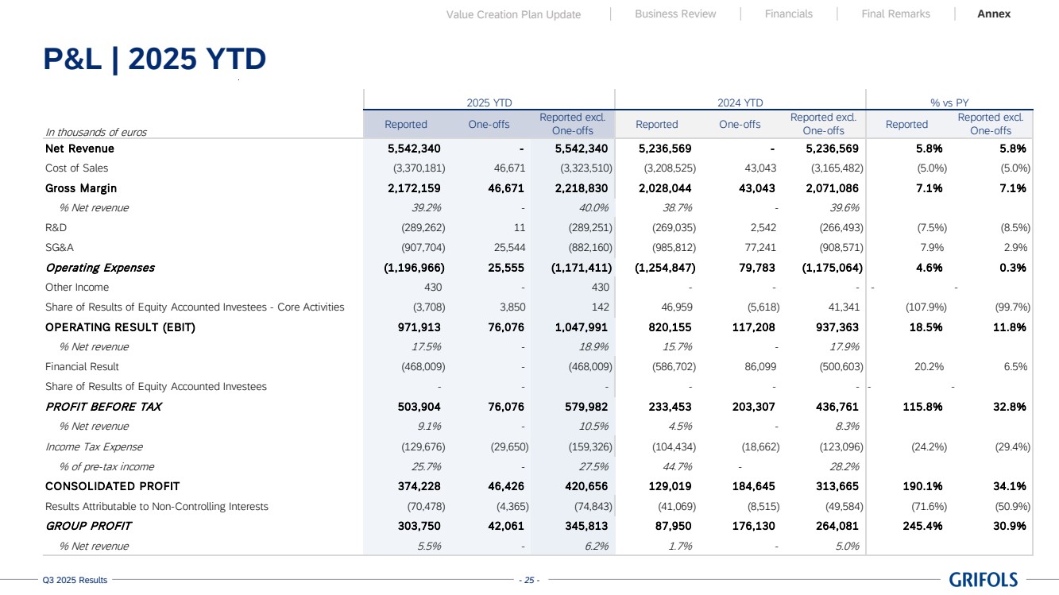Go to the Financials section tab

tap(788, 14)
